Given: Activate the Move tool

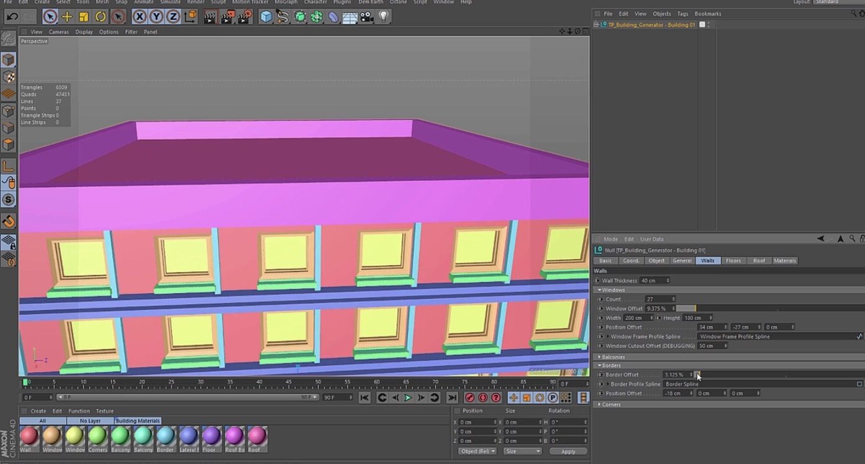Looking at the screenshot, I should (67, 17).
